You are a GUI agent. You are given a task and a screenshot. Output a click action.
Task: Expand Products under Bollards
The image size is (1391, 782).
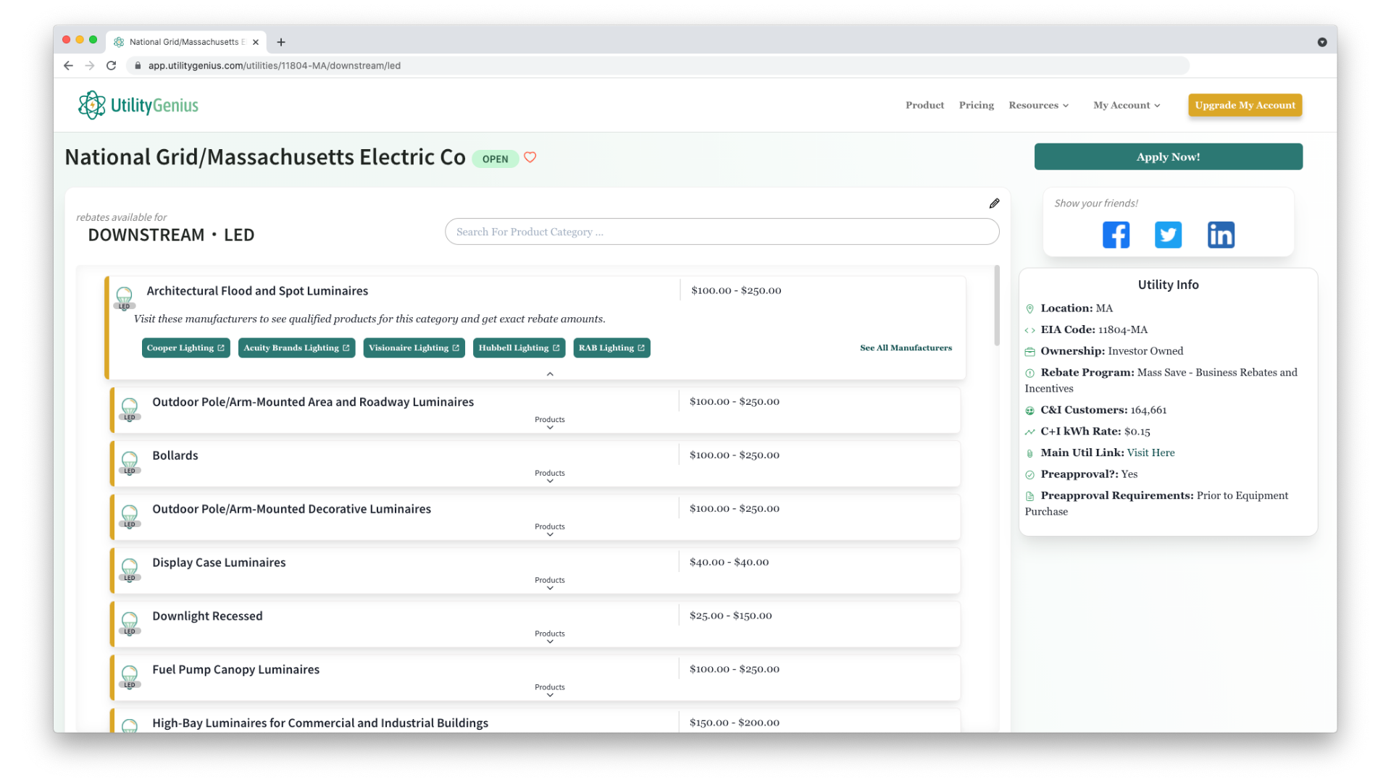[x=550, y=476]
